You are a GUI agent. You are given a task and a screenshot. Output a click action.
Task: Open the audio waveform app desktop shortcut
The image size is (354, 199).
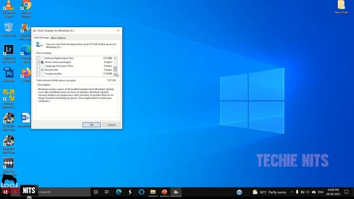click(x=9, y=166)
